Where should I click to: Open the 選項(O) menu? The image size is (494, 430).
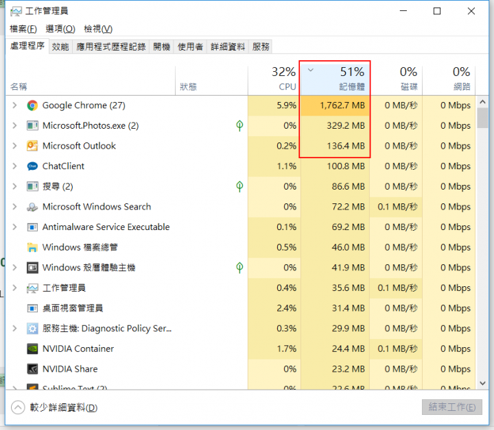[60, 29]
